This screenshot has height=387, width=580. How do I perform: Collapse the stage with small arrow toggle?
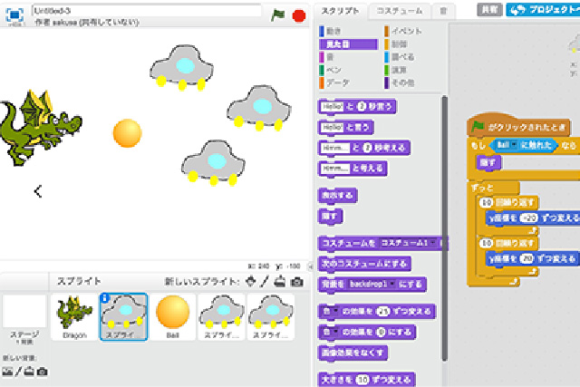(x=311, y=266)
